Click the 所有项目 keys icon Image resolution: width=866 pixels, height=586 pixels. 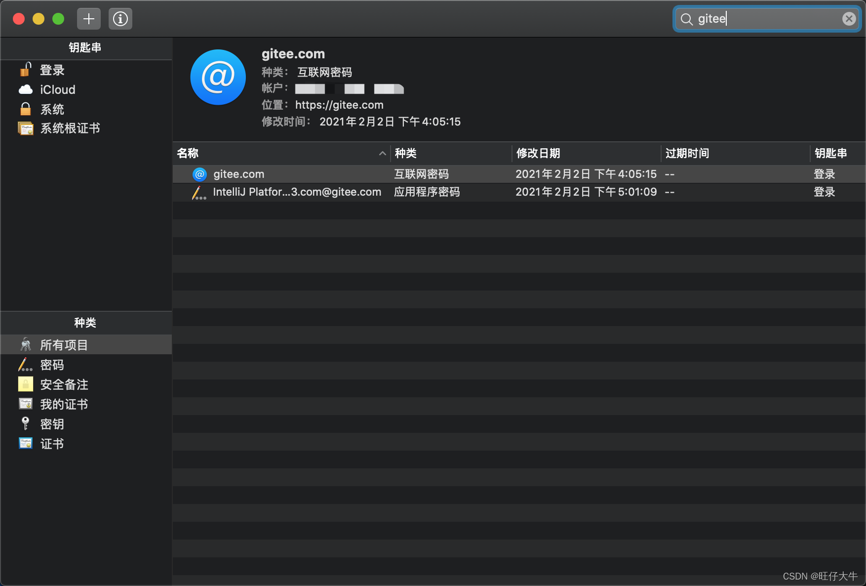tap(26, 344)
